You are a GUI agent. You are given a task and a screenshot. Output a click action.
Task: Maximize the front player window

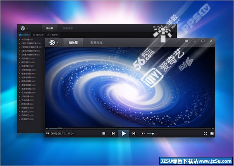pyautogui.click(x=203, y=41)
